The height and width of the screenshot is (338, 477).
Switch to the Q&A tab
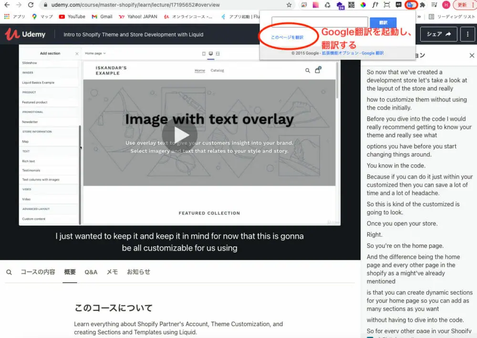[x=91, y=272]
